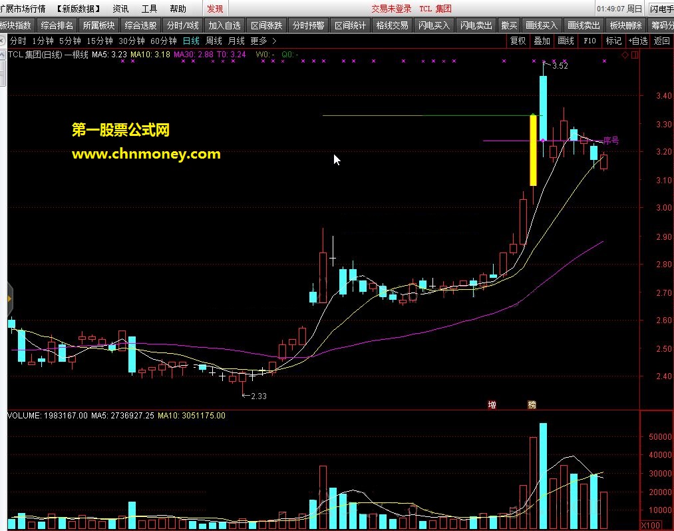Open the 工具 menu
This screenshot has height=531, width=674.
tap(149, 9)
